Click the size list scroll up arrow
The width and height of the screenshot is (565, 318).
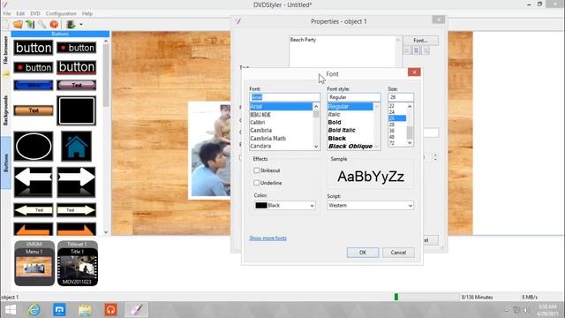click(x=410, y=106)
